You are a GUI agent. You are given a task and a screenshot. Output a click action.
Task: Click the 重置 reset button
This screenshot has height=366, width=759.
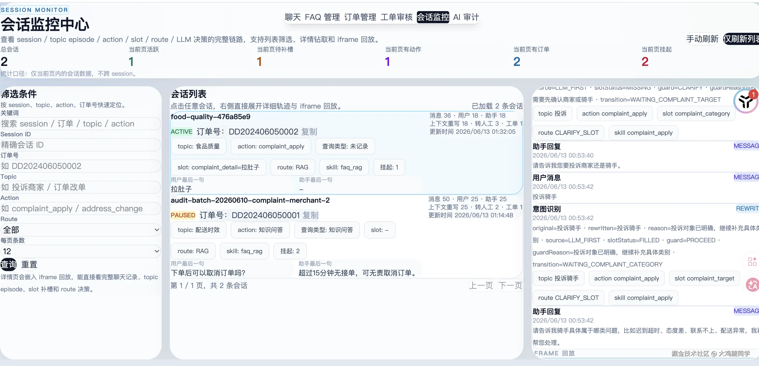[29, 265]
